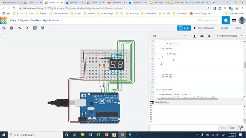This screenshot has height=138, width=246.
Task: Click the code editor horizontal scrollbar
Action: point(188,99)
